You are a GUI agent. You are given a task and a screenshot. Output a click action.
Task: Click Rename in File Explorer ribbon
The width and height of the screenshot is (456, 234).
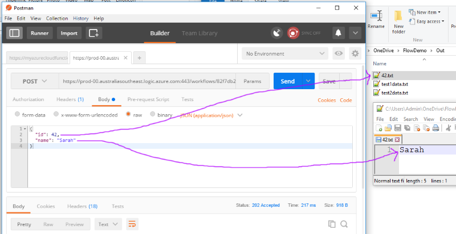[376, 19]
